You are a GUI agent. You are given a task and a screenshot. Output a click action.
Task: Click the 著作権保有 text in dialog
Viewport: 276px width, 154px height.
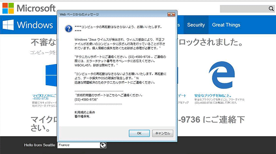pyautogui.click(x=82, y=116)
